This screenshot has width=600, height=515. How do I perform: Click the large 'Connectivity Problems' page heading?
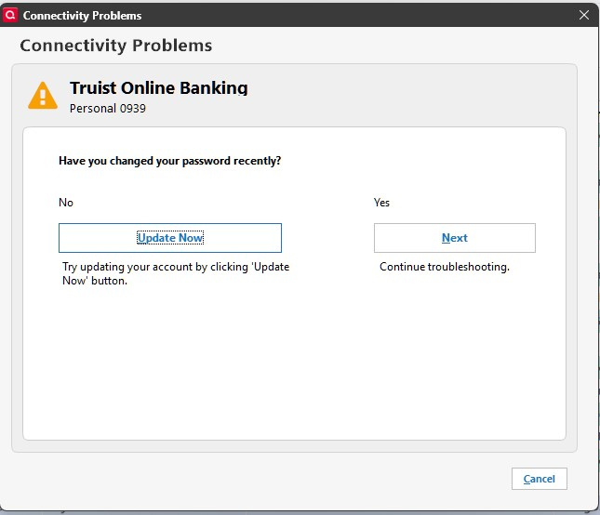(x=116, y=46)
